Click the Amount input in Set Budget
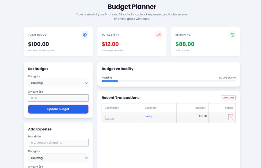 tap(58, 98)
